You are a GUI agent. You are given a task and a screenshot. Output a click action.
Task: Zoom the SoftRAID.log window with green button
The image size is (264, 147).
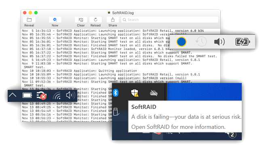[x=36, y=13]
